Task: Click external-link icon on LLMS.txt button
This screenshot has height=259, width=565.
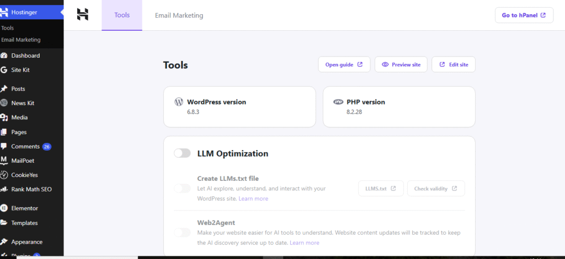Action: coord(393,188)
